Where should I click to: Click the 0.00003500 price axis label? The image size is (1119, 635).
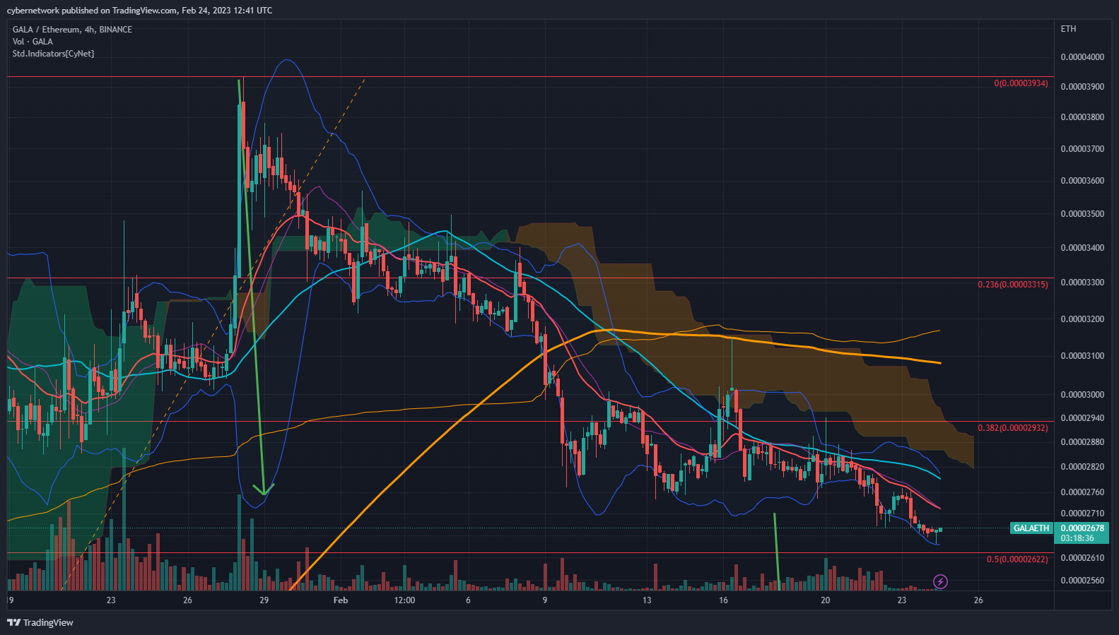click(1082, 214)
